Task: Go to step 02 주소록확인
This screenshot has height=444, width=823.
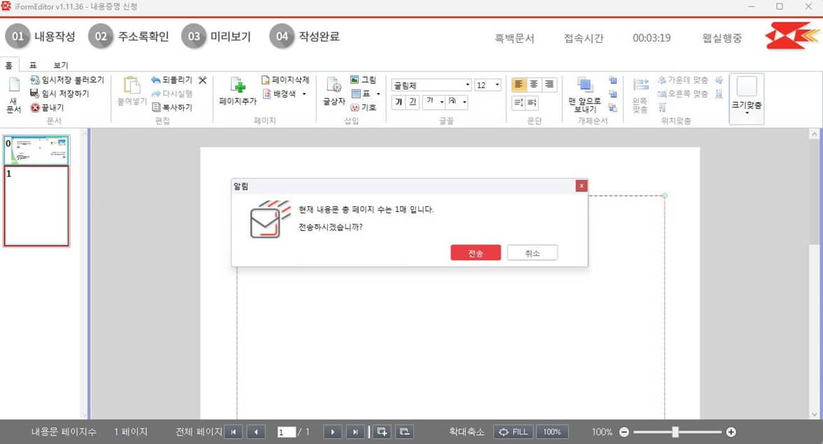Action: pyautogui.click(x=129, y=37)
